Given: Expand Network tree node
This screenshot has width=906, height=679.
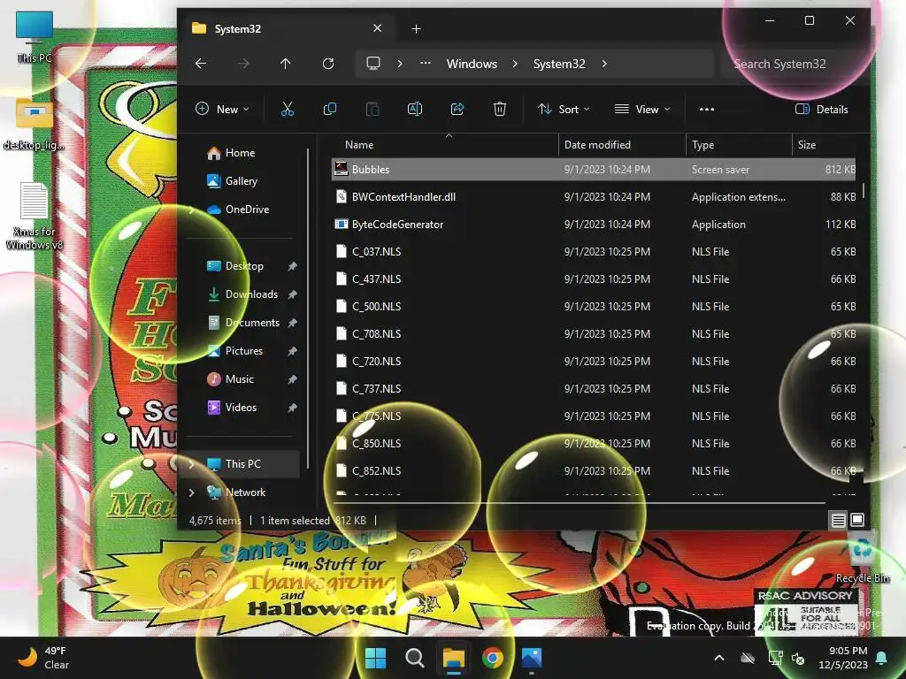Looking at the screenshot, I should tap(191, 492).
